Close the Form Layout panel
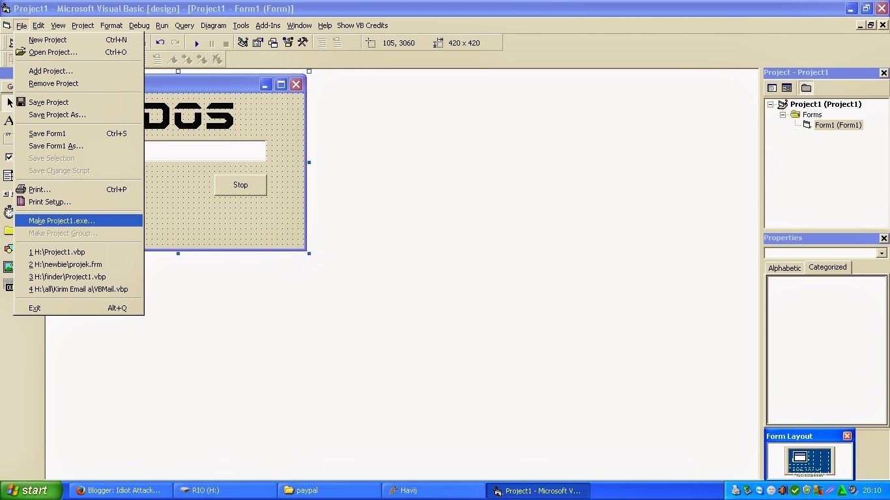Viewport: 890px width, 500px height. [847, 436]
